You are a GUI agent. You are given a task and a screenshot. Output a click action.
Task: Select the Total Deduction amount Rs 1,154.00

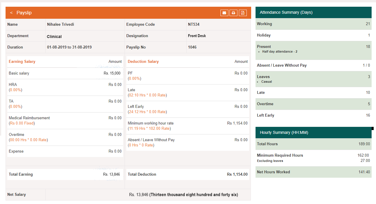237,174
